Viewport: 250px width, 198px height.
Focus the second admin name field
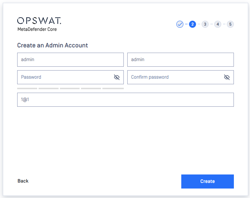(x=181, y=60)
